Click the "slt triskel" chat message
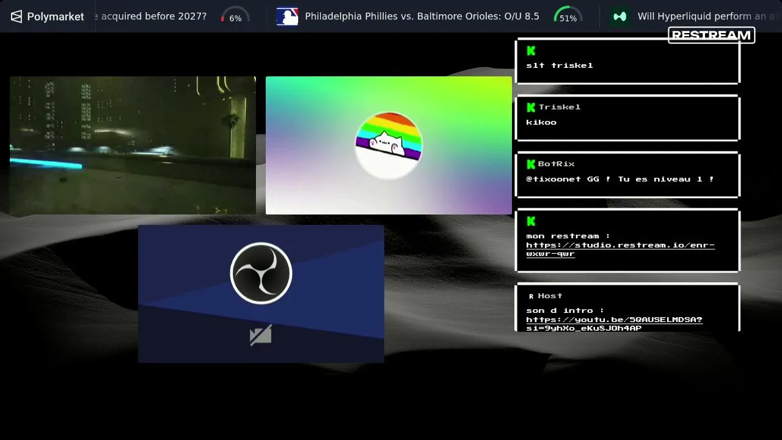Screen dimensions: 782x440 [x=560, y=65]
